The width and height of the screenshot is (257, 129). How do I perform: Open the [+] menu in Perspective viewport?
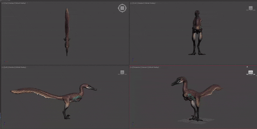point(131,67)
